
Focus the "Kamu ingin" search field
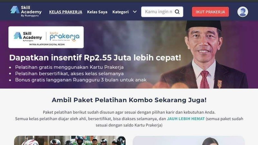coord(159,12)
